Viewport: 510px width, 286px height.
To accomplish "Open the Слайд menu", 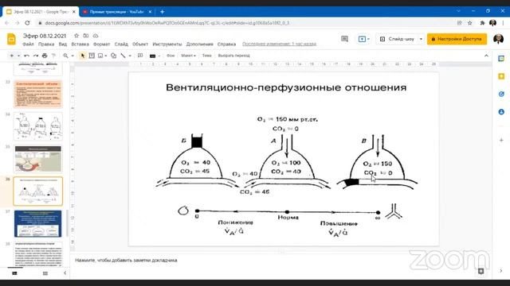I will [121, 44].
